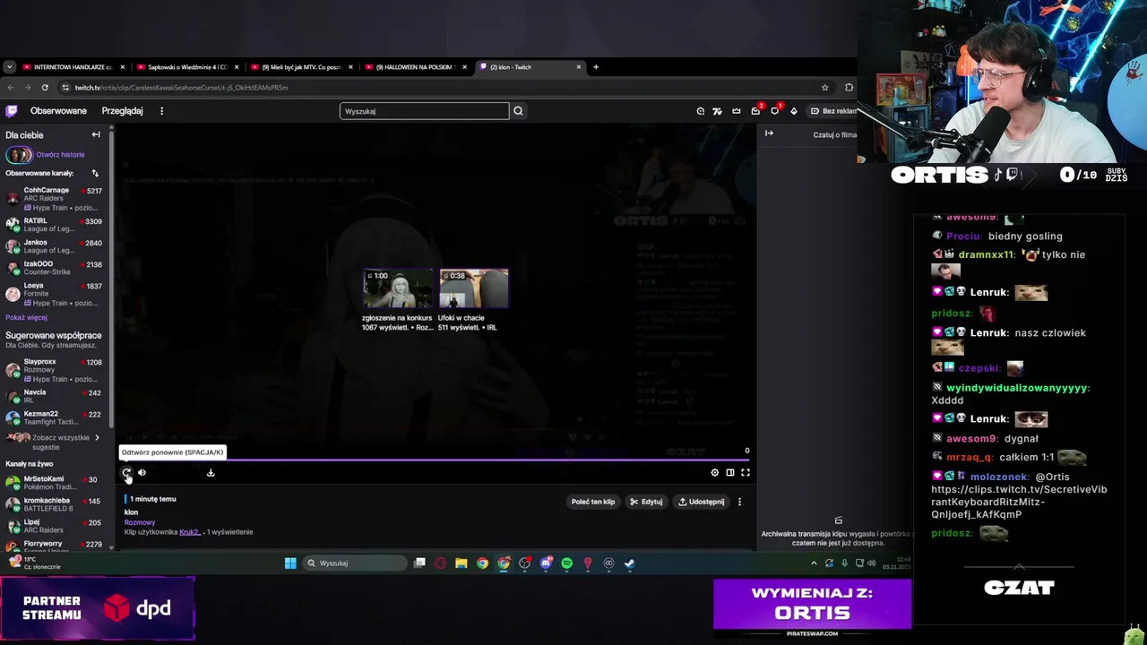Open Otwórz historie stories link
Screen dimensions: 1147x645
[60, 154]
